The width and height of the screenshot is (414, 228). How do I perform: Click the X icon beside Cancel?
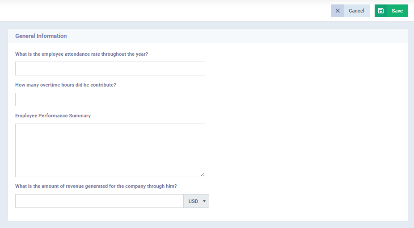pyautogui.click(x=338, y=11)
